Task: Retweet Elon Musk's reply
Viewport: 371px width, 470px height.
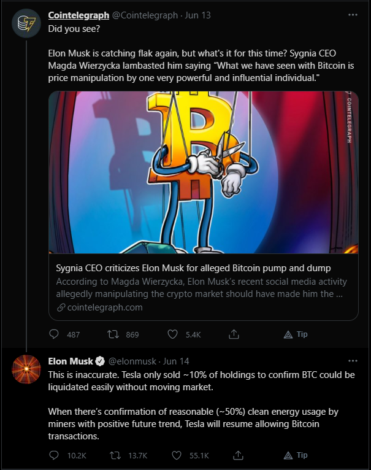Action: coord(115,456)
